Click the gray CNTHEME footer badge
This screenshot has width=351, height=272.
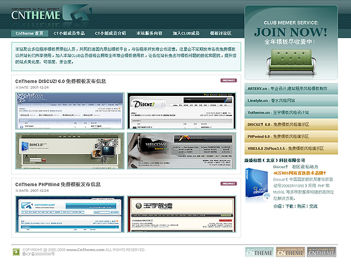[321, 252]
